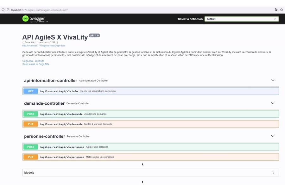Collapse the api-information-controller section chevron
Screen dimensions: 285x191
click(273, 80)
